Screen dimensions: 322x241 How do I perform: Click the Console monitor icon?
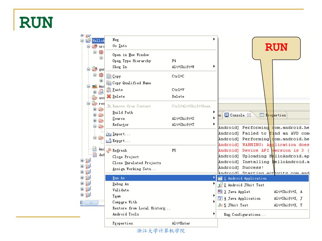[x=226, y=115]
